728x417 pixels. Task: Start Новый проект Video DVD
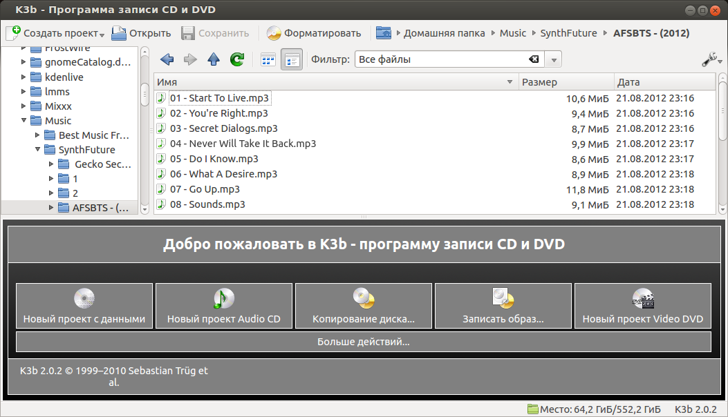pos(643,306)
